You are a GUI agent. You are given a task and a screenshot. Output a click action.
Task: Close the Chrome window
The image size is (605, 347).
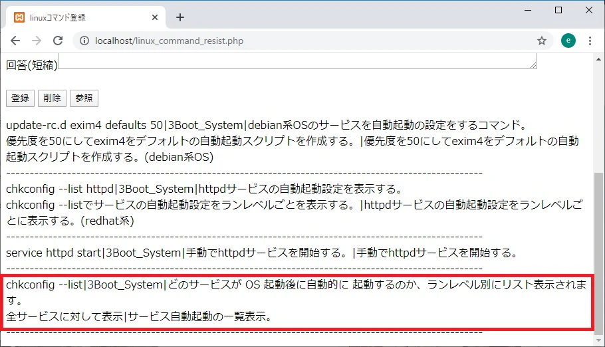589,10
